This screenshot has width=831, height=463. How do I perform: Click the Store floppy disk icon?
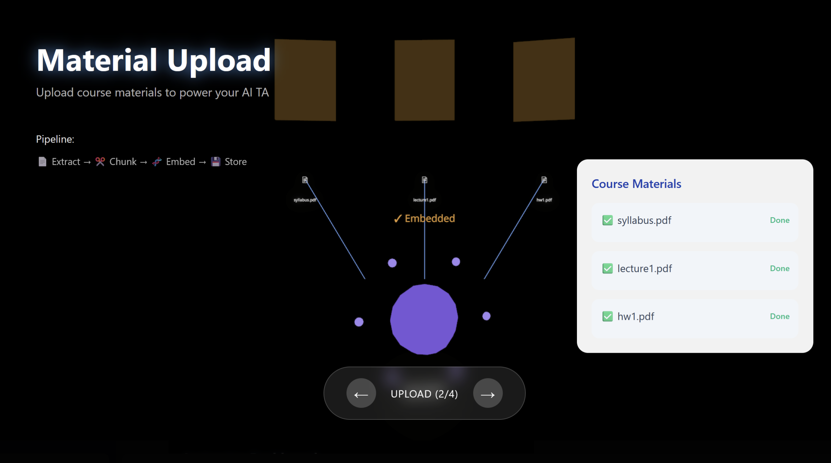pyautogui.click(x=216, y=162)
